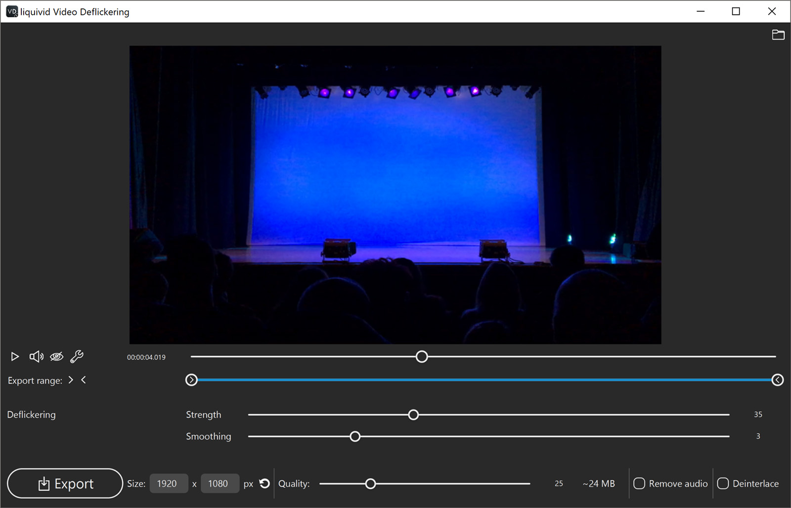Open the settings wrench tool

point(77,356)
